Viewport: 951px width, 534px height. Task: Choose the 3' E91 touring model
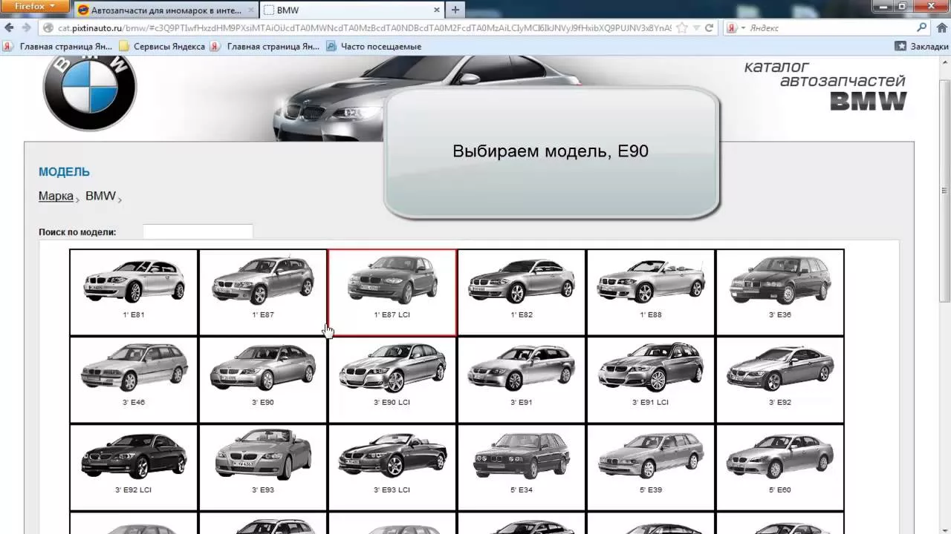pos(522,380)
